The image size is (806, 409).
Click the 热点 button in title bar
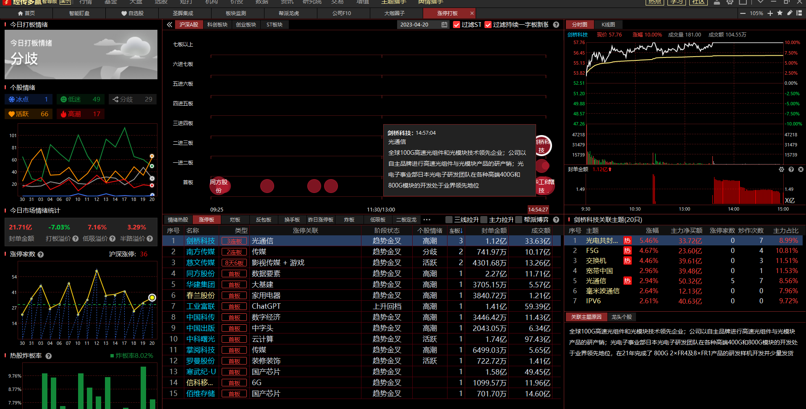(x=655, y=2)
